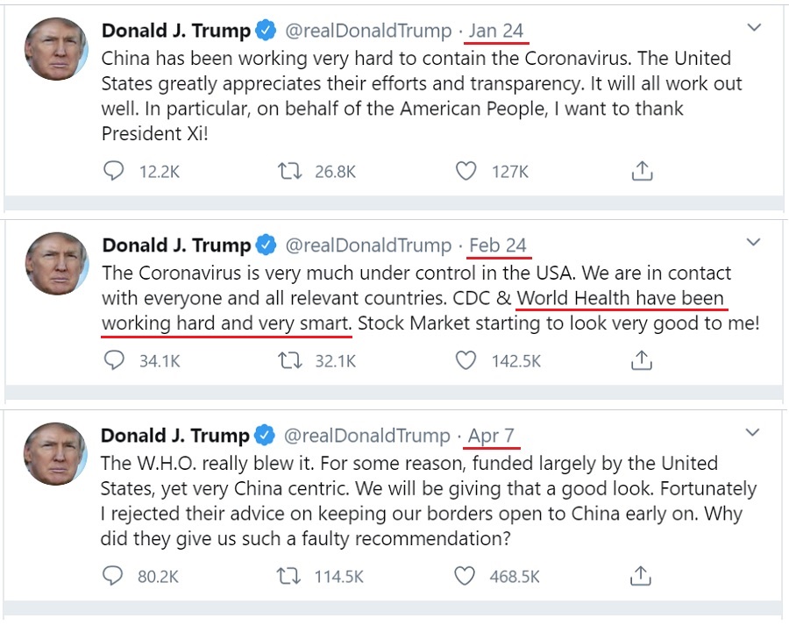Screen dimensions: 789x625
Task: Like the Feb 24 tweet
Action: (x=466, y=359)
